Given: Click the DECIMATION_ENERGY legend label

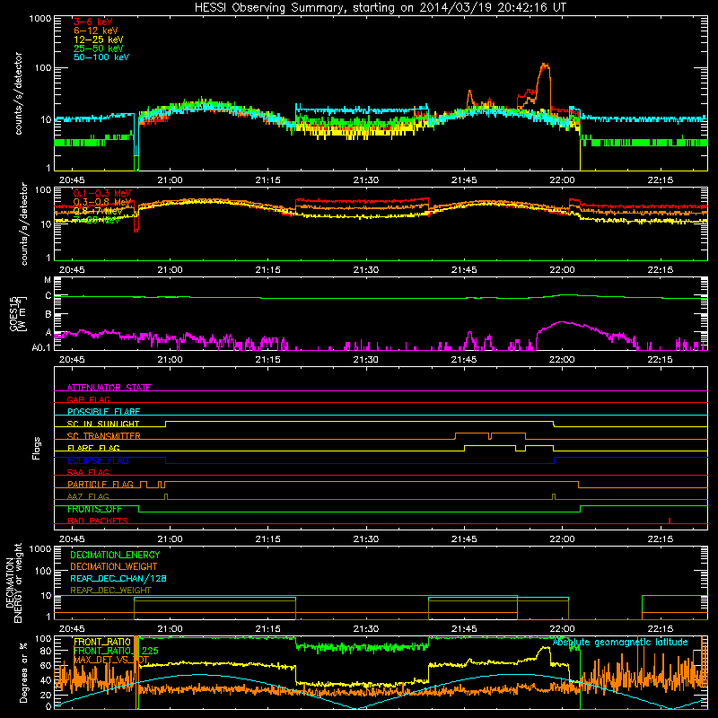Looking at the screenshot, I should [115, 555].
